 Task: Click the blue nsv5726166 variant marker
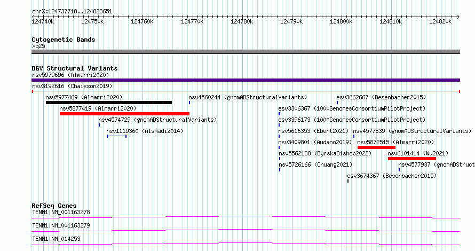coord(279,170)
